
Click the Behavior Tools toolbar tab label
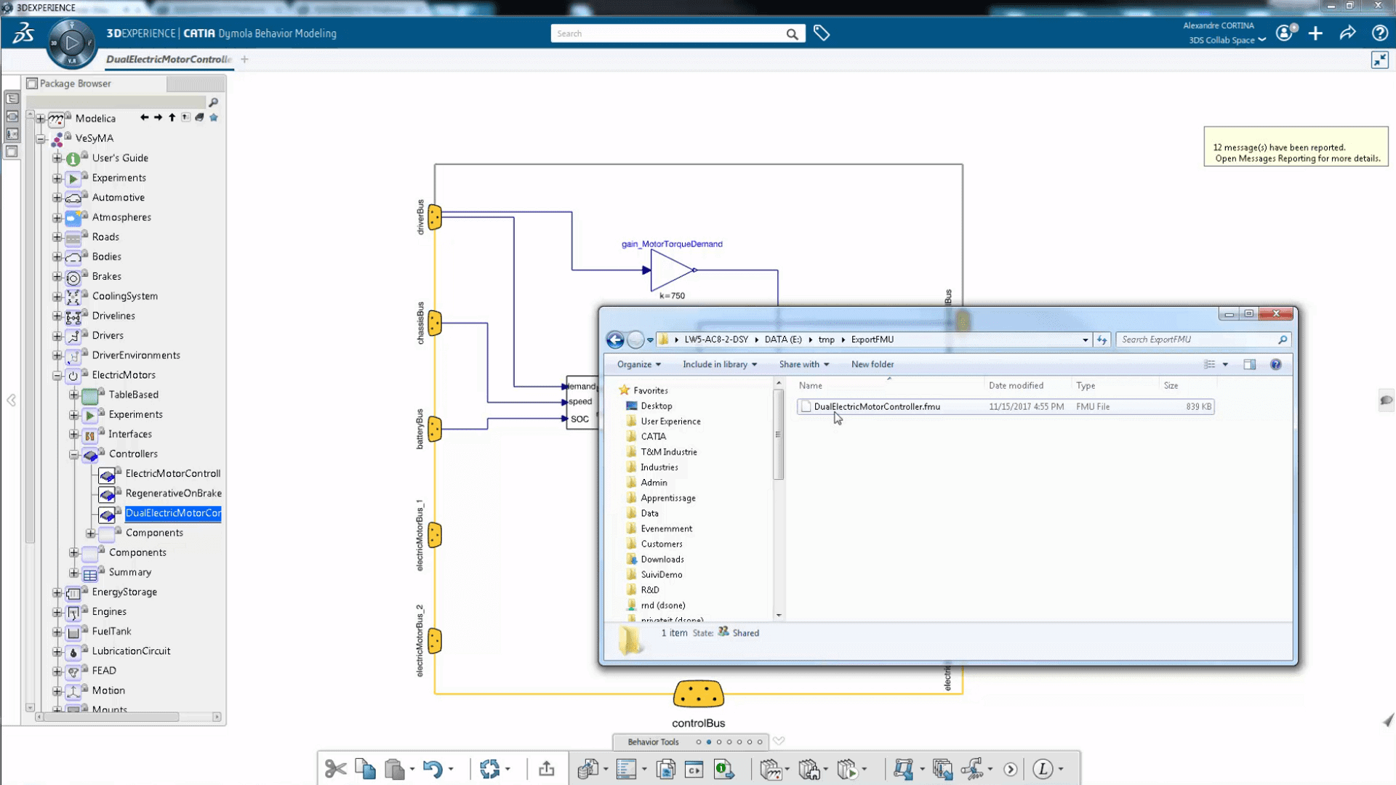click(x=653, y=742)
